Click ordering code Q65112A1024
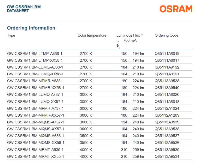Screen dimensions: 197x163 point(167,108)
